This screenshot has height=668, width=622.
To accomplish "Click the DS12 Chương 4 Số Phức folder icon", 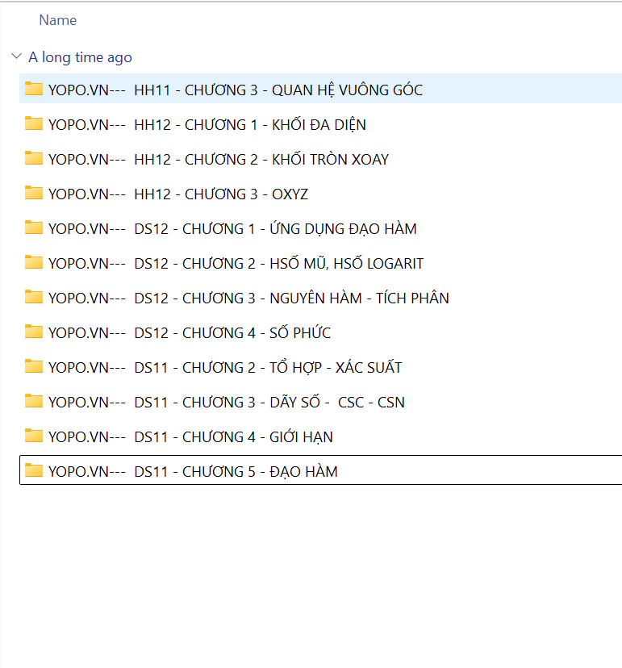I will pos(33,332).
